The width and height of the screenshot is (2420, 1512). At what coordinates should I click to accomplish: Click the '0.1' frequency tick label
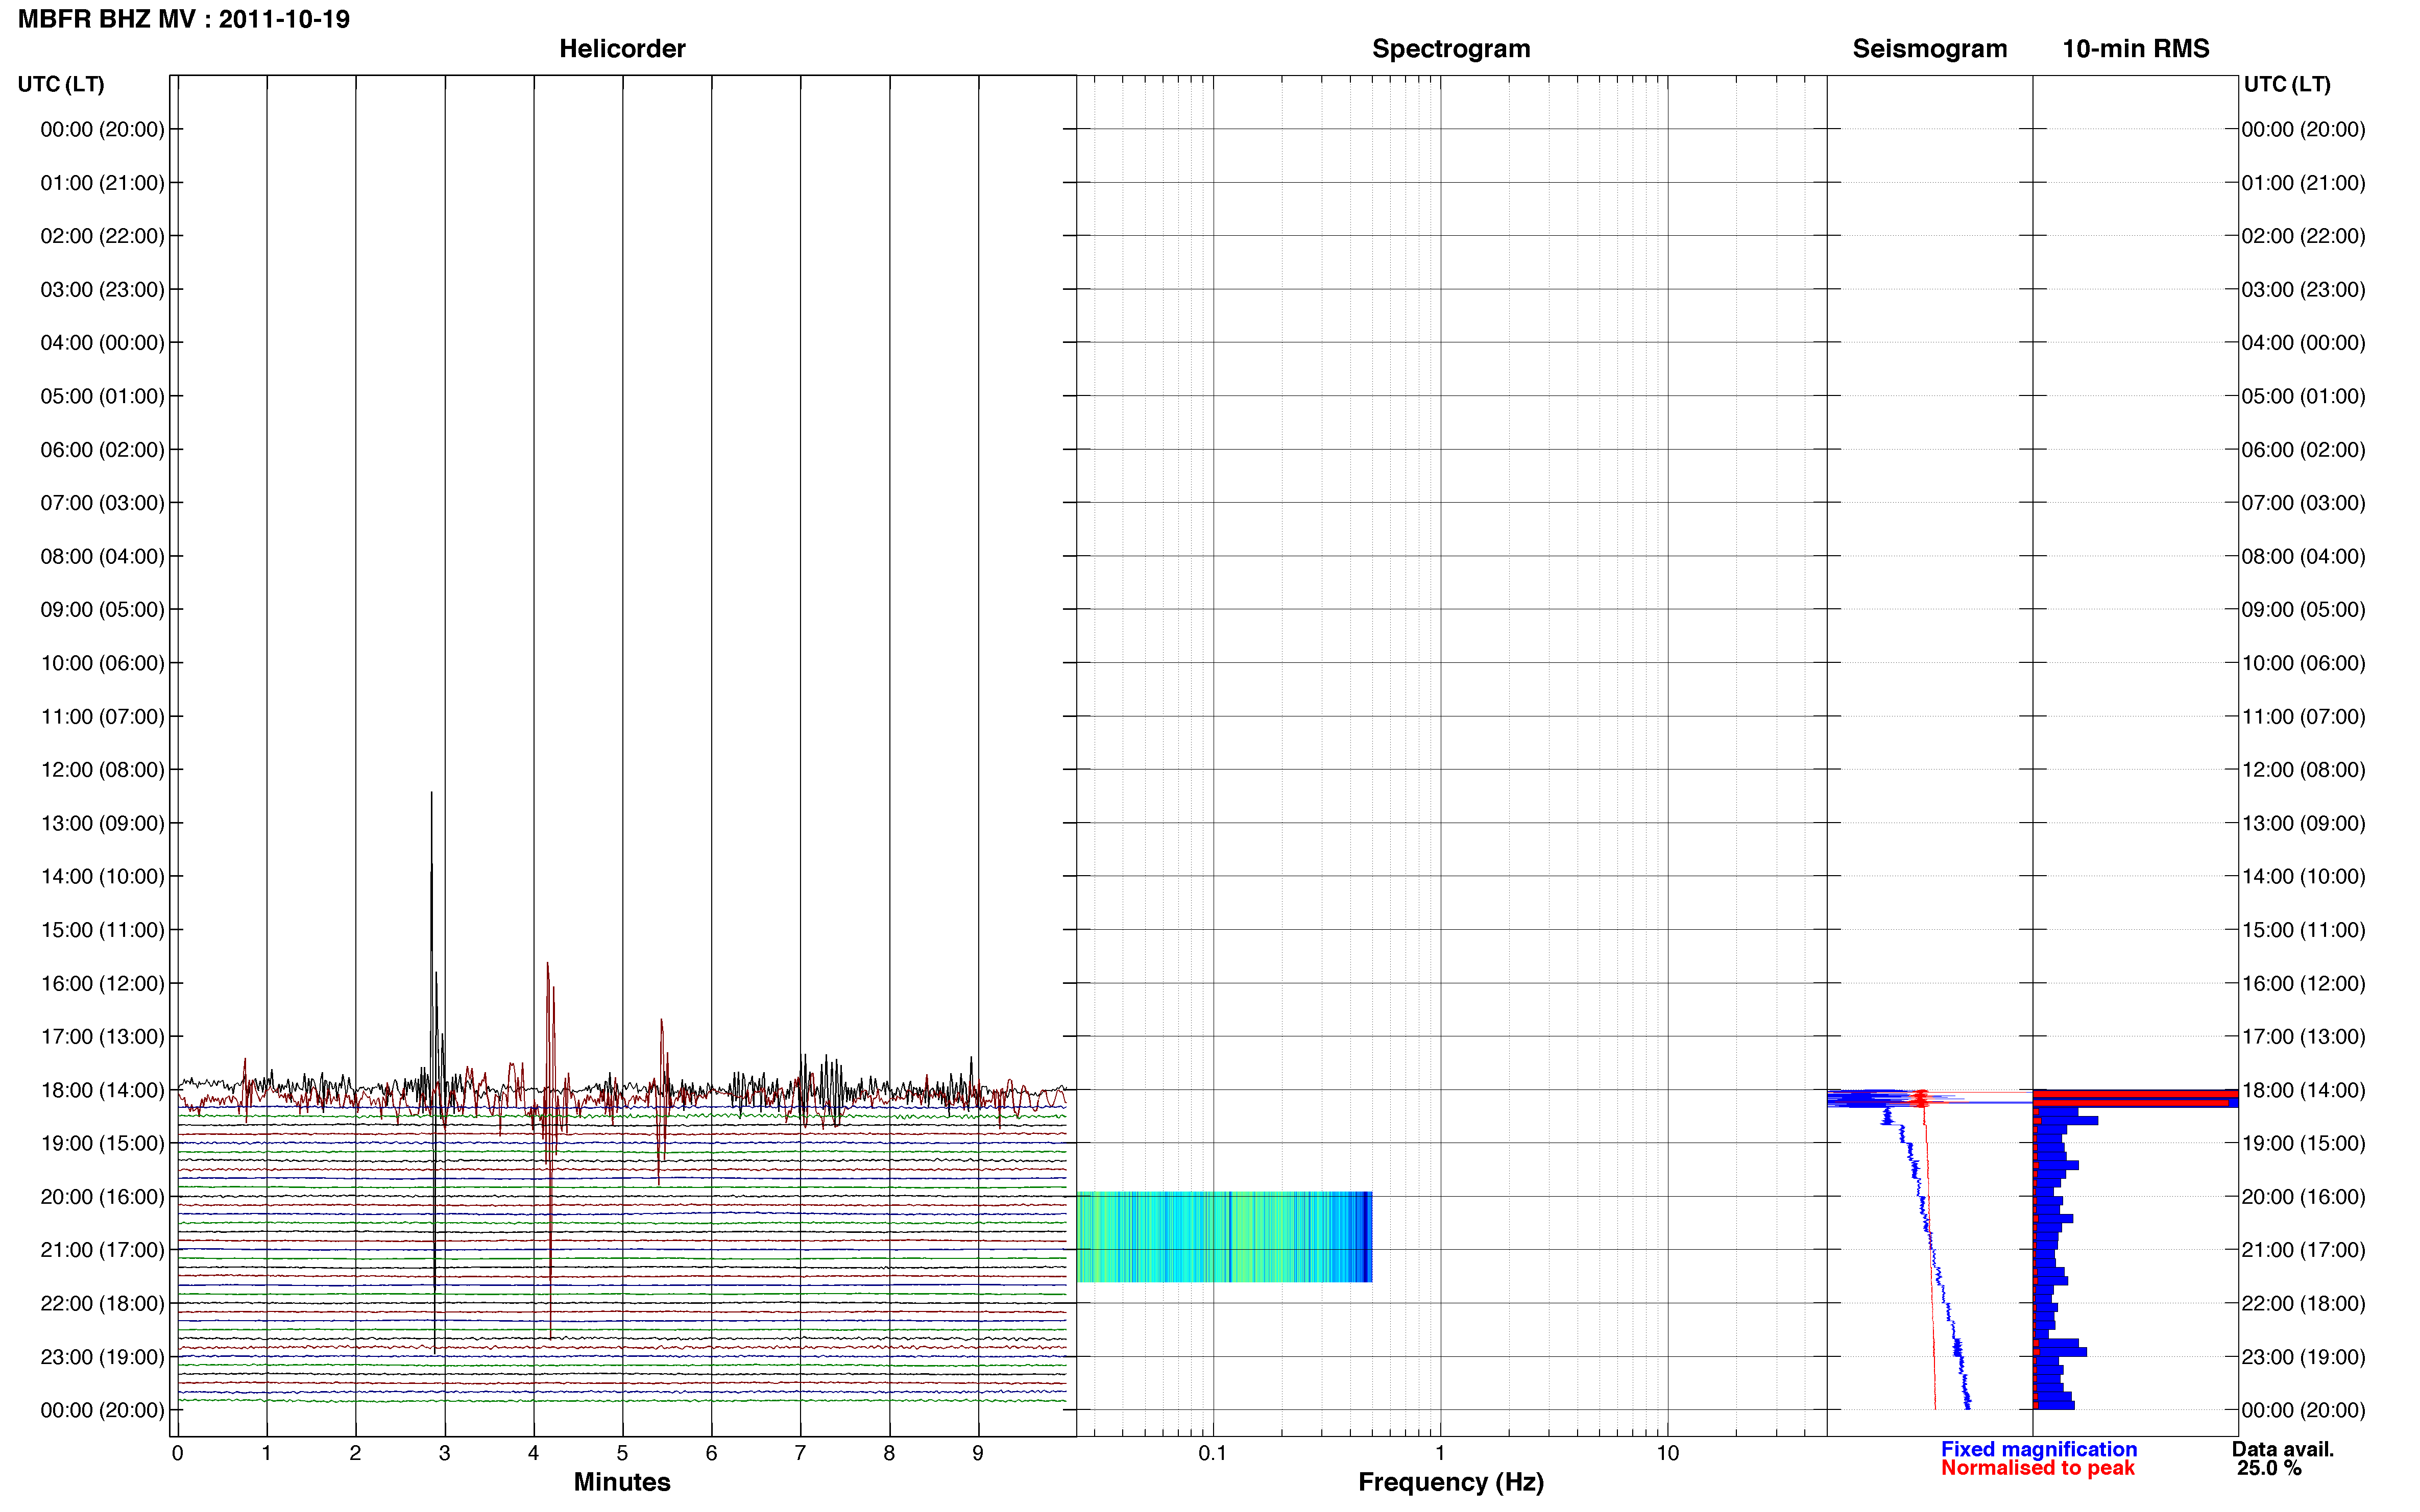[1213, 1453]
